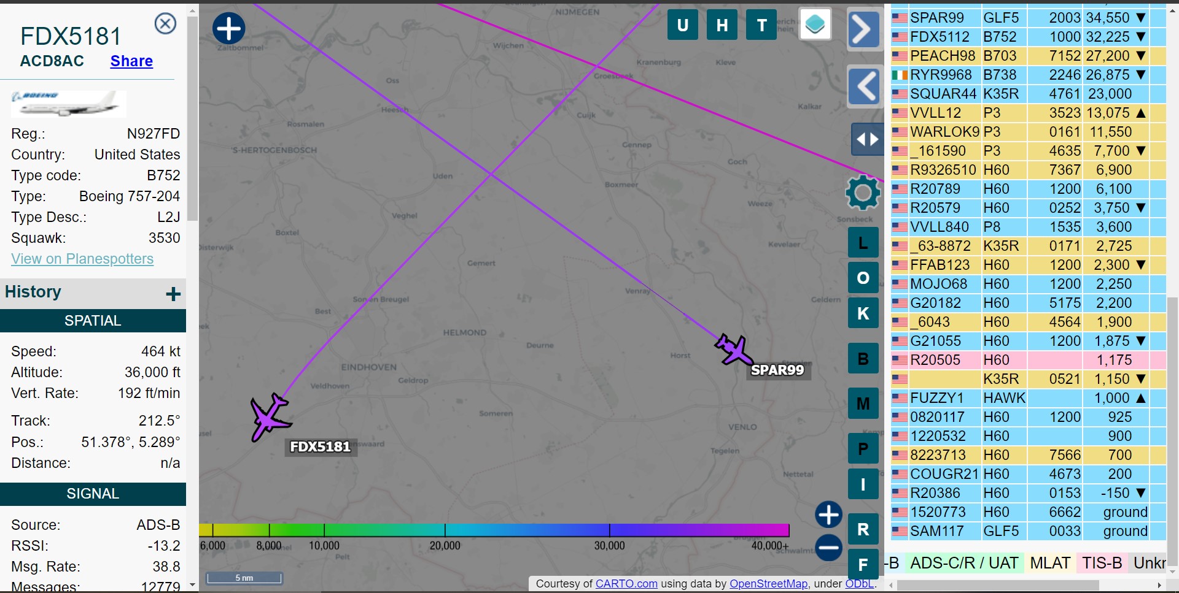Viewport: 1179px width, 593px height.
Task: Toggle the P map option button
Action: tap(863, 448)
